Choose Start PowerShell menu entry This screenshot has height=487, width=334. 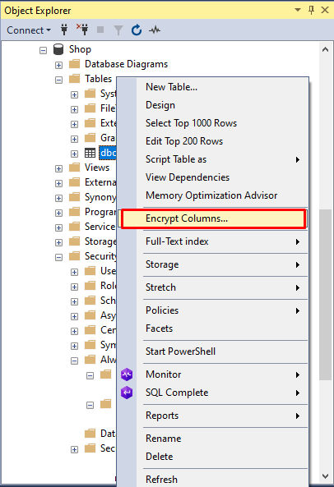coord(222,351)
